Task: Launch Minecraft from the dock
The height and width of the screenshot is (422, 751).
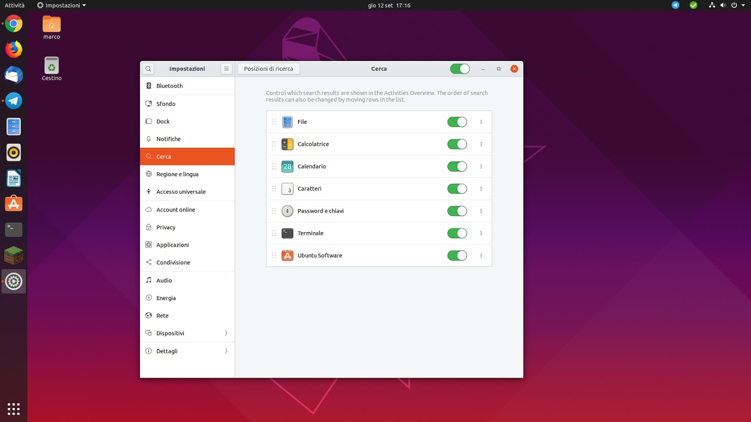Action: tap(14, 256)
